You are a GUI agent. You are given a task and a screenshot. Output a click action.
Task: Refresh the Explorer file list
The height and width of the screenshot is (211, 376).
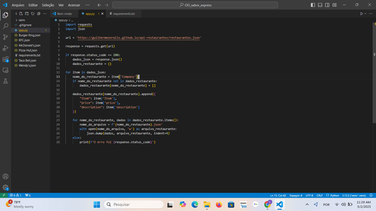[32, 13]
